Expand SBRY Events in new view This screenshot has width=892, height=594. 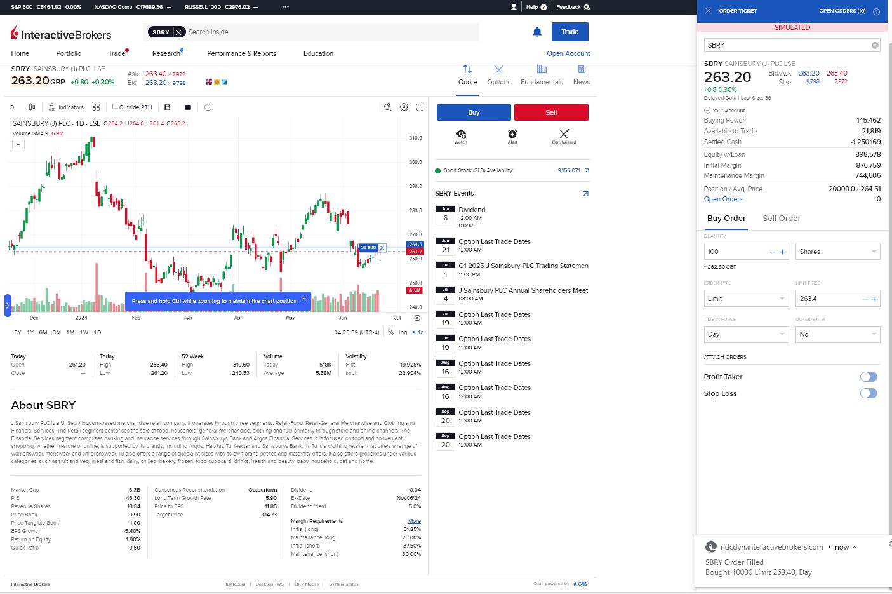click(585, 194)
